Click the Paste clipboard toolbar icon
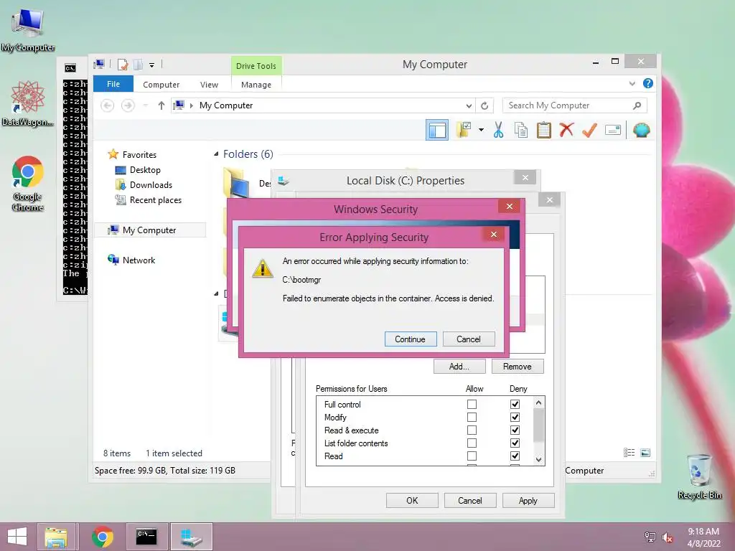This screenshot has height=551, width=735. pyautogui.click(x=544, y=131)
